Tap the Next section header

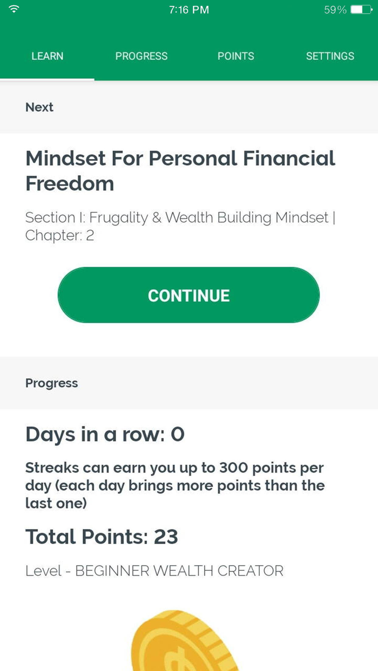(39, 107)
